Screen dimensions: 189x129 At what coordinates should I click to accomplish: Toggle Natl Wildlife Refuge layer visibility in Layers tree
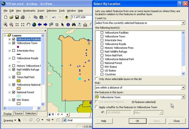(14, 70)
